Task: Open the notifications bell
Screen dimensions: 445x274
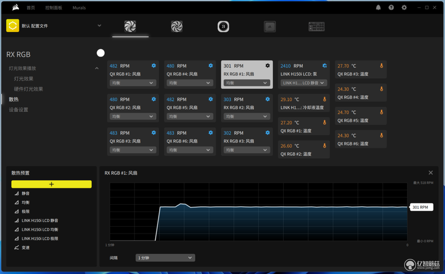Action: (x=378, y=8)
